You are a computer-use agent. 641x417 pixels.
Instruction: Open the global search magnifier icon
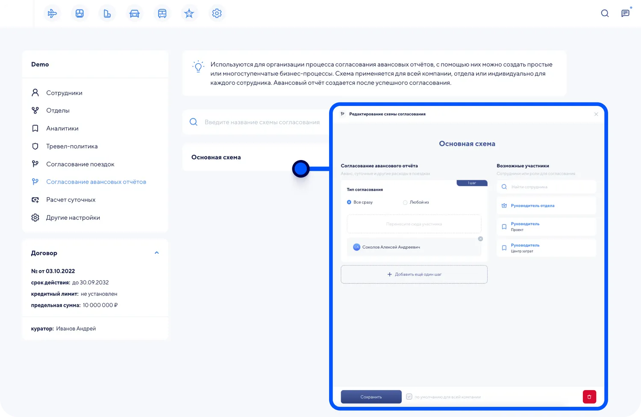click(605, 13)
